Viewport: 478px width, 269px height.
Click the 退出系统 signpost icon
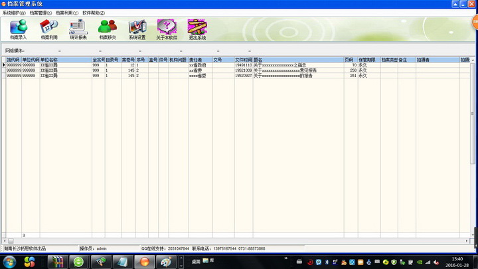(197, 29)
